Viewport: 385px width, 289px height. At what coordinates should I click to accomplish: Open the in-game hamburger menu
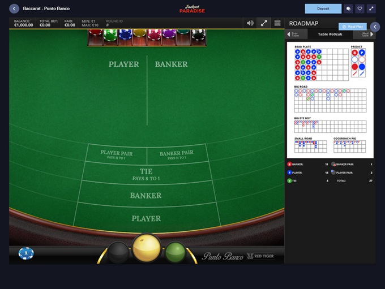click(277, 23)
